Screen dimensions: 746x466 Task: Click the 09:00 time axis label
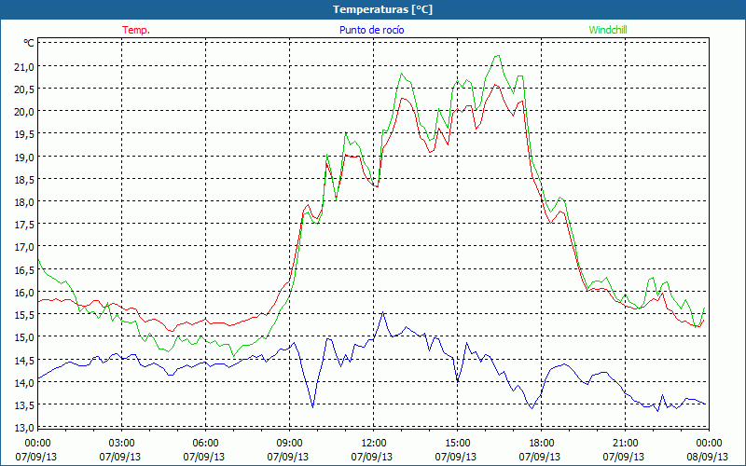click(290, 444)
